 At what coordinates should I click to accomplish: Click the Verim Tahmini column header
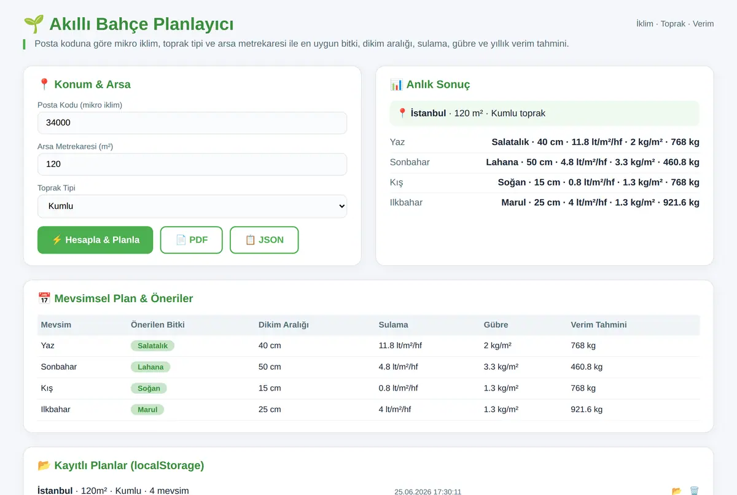coord(599,325)
